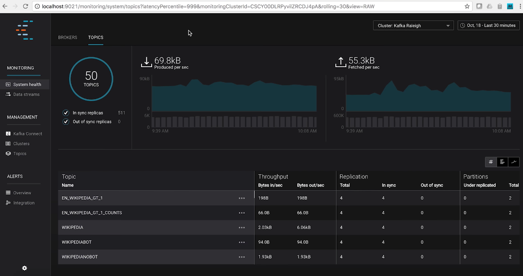
Task: Select the hash table view icon
Action: pyautogui.click(x=491, y=162)
